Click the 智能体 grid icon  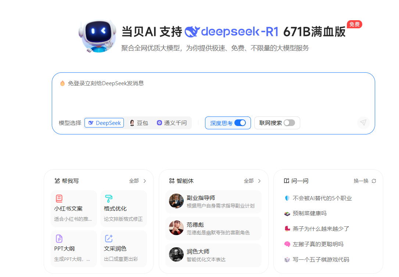tap(172, 181)
